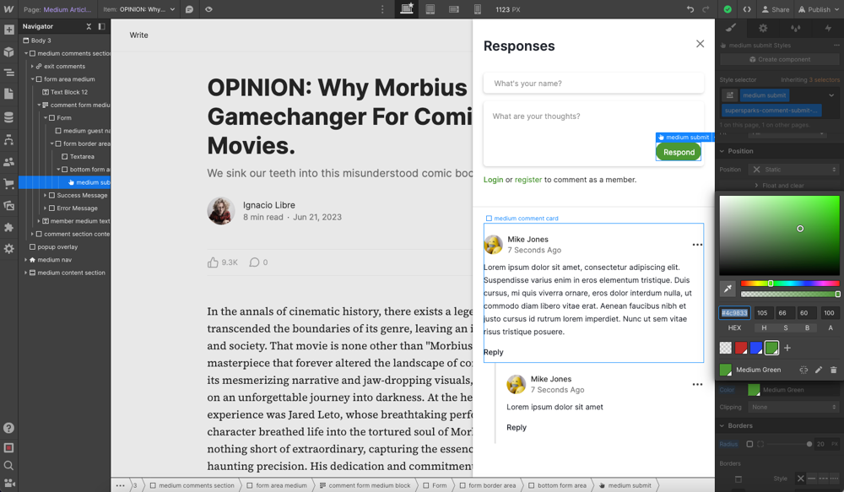
Task: Select Textarea in the Navigator tree
Action: pyautogui.click(x=80, y=156)
